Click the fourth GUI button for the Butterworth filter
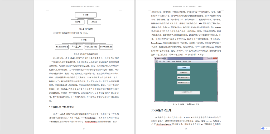270x134 pixels. click(184, 83)
